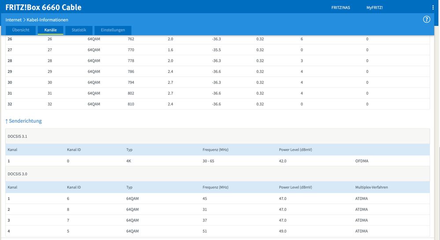Viewport: 440px width, 240px height.
Task: Select the Kanäle tab
Action: pyautogui.click(x=51, y=30)
